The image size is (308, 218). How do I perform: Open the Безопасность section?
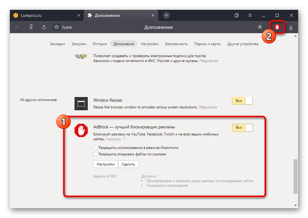point(176,44)
